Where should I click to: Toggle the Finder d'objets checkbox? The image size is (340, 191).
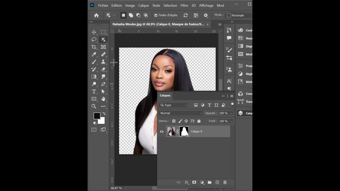pos(156,15)
